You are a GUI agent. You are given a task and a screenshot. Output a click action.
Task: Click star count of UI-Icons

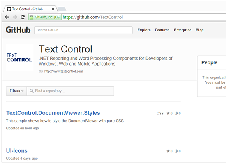point(169,151)
